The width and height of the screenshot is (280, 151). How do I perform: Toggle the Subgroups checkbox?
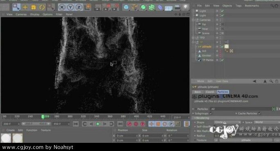[x=211, y=113]
